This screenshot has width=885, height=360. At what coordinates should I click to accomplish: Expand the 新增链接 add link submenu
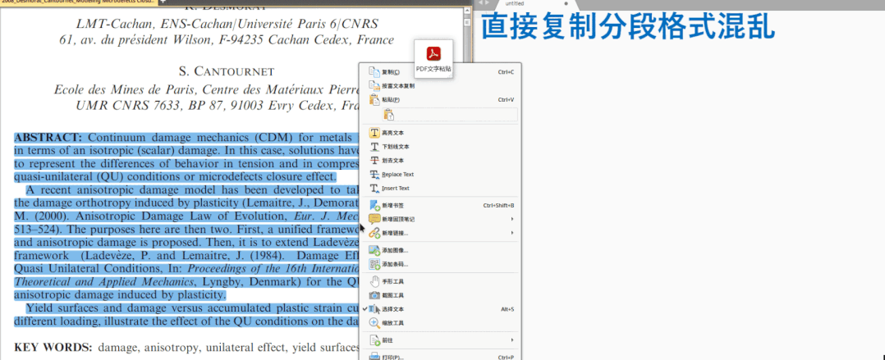(x=440, y=233)
